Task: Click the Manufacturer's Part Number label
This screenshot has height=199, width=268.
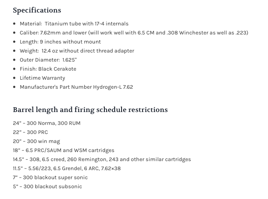Action: (56, 87)
